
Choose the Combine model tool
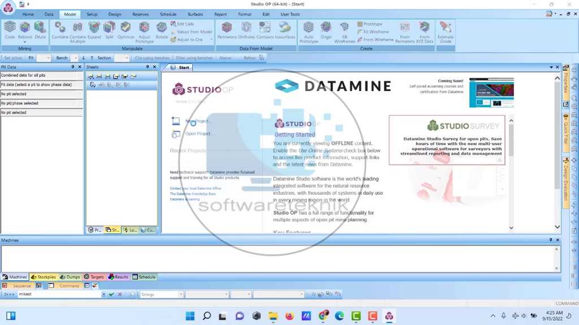coord(60,30)
